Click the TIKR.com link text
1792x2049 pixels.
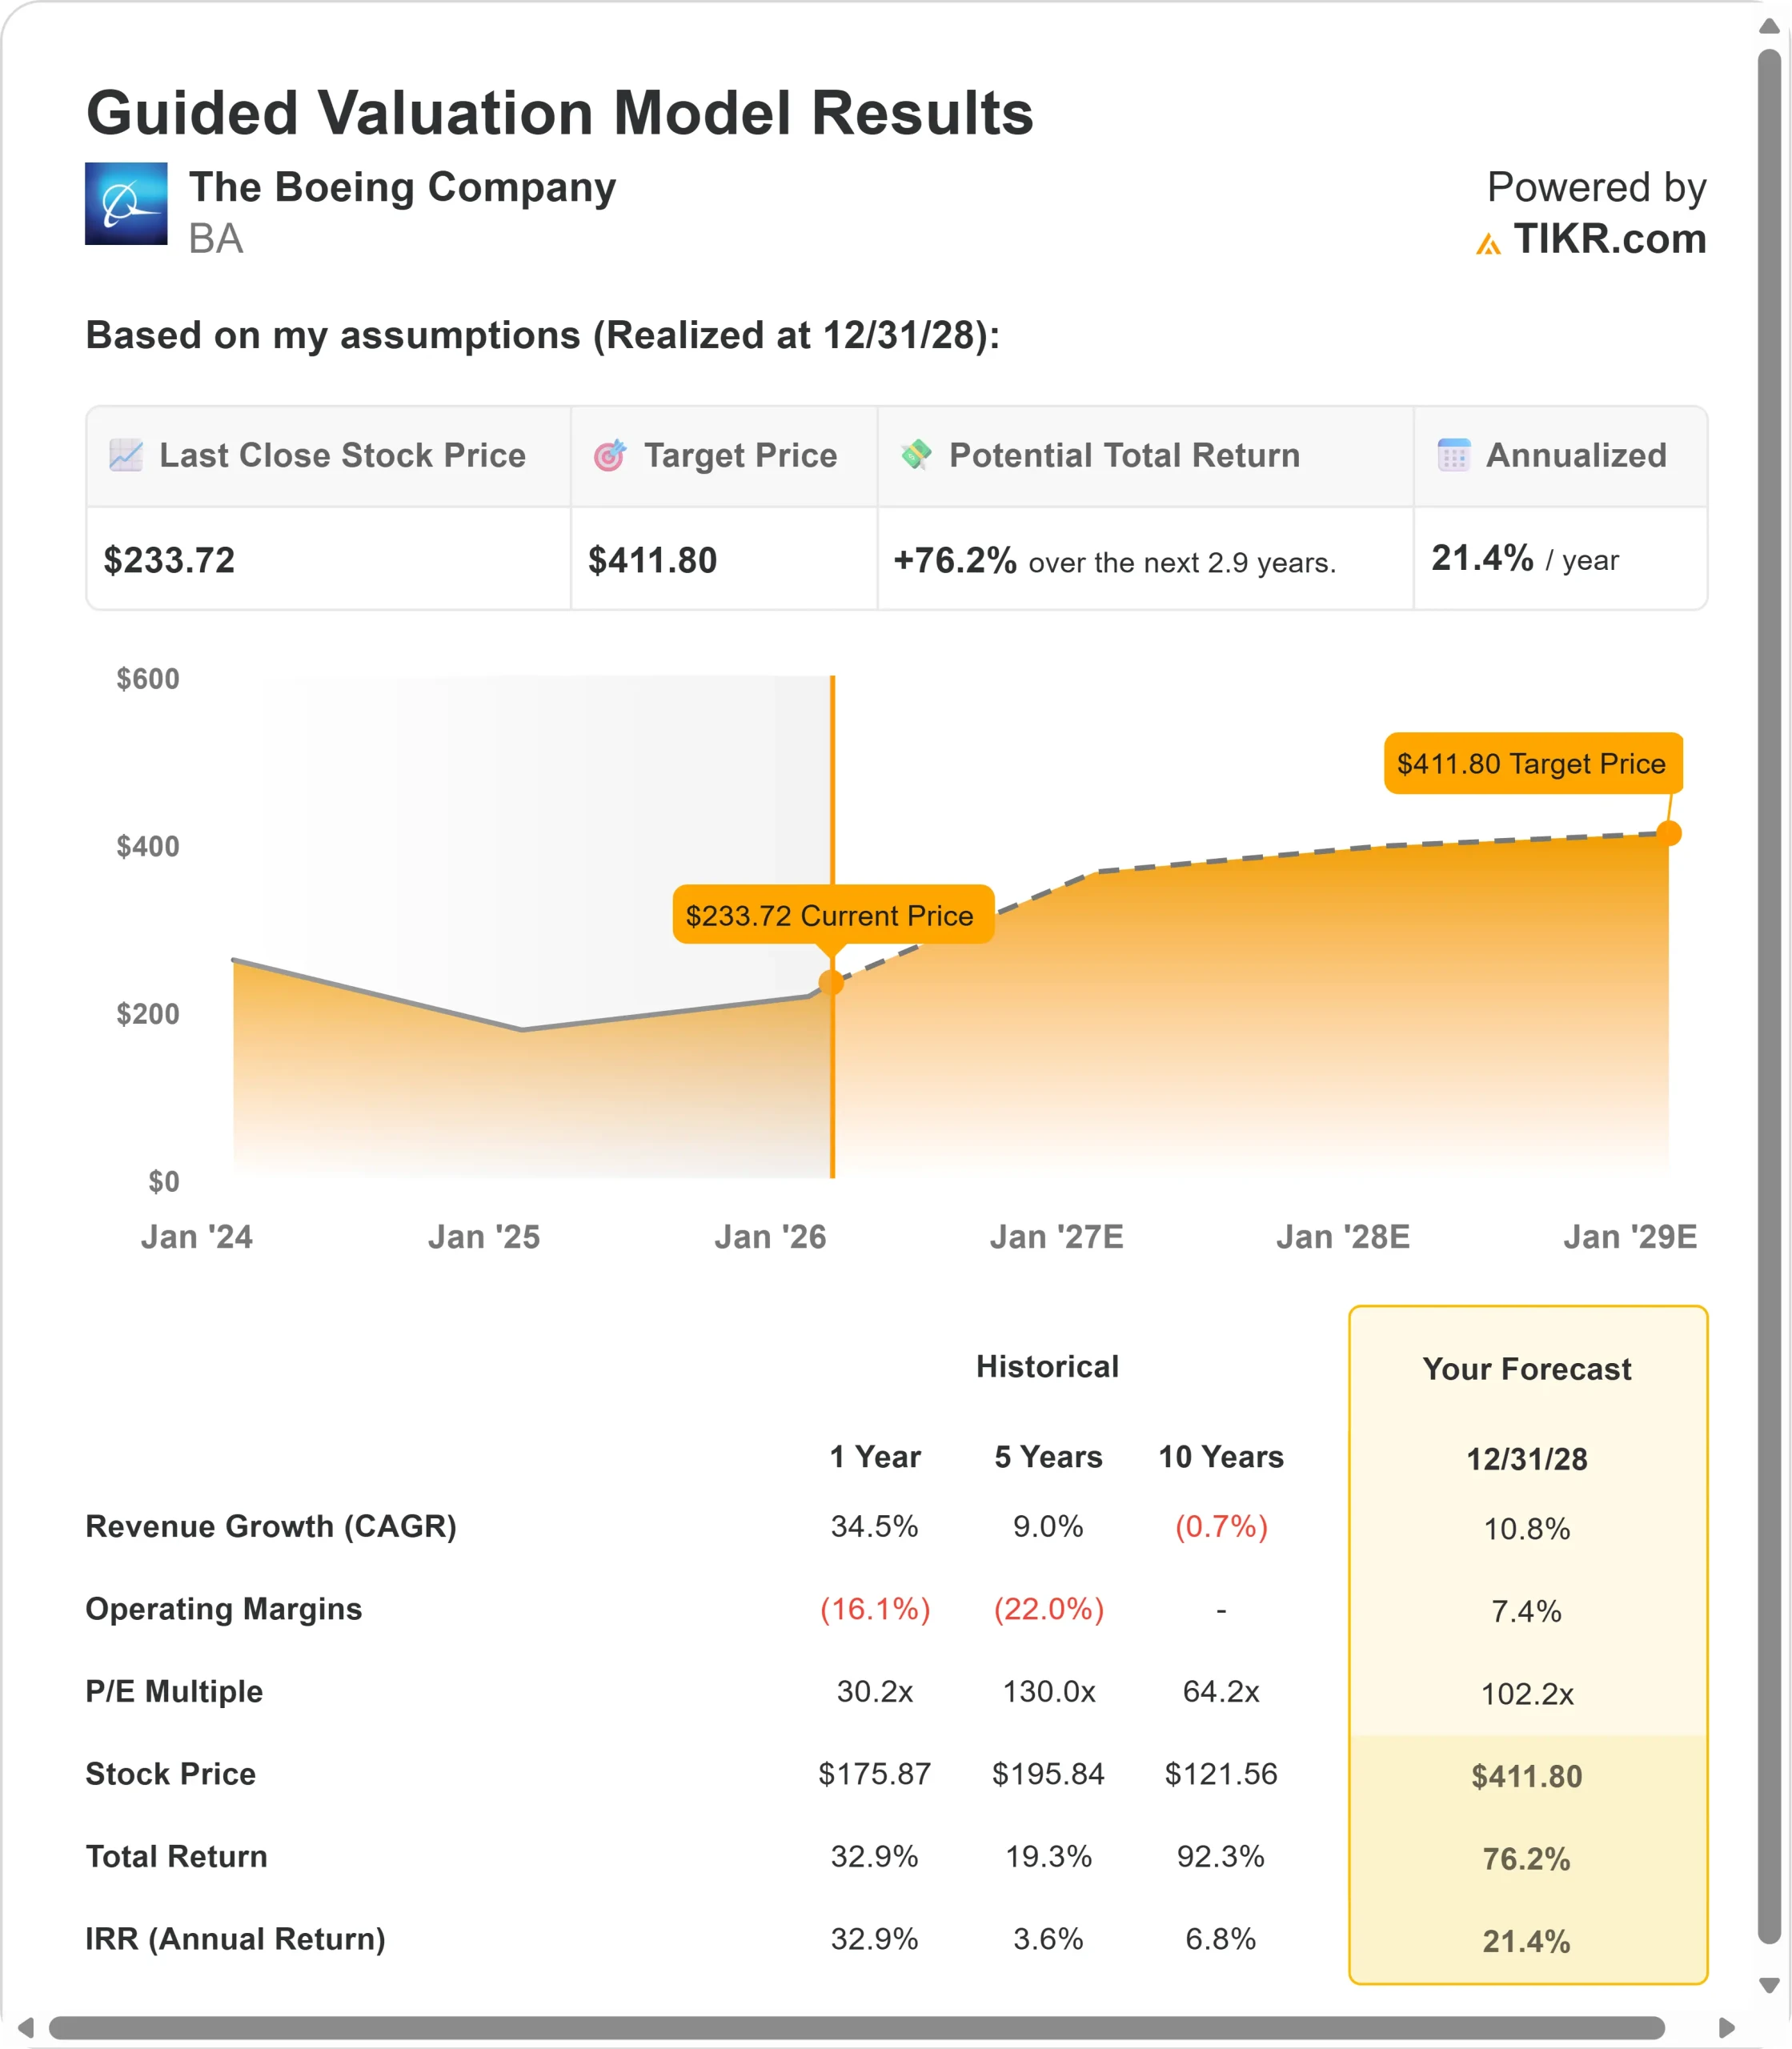1609,239
